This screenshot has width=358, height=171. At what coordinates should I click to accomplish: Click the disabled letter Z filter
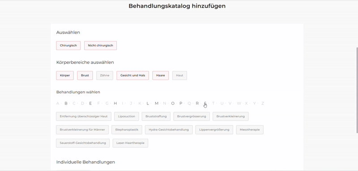[263, 104]
